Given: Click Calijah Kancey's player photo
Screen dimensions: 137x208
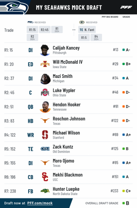Looking at the screenshot, I should pyautogui.click(x=45, y=50).
